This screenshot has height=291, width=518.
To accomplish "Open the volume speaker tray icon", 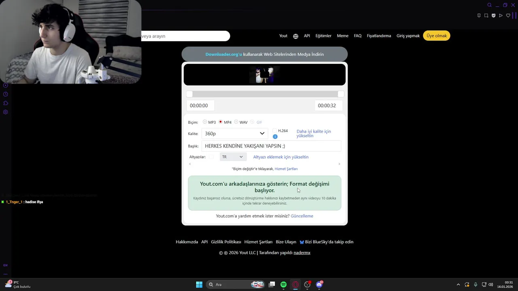I will coord(491,285).
